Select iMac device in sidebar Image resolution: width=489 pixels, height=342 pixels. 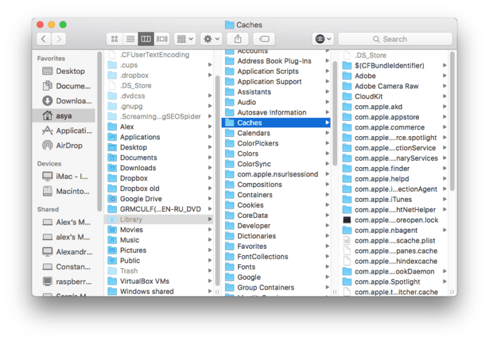(x=64, y=176)
